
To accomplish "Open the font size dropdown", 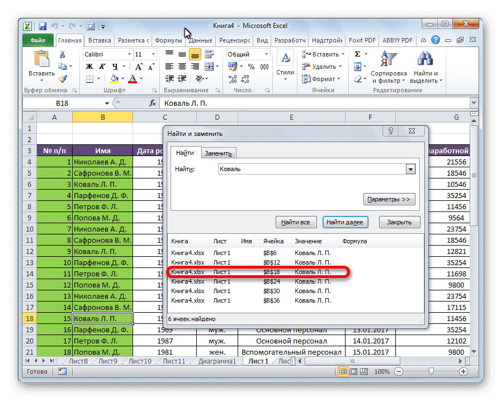I will click(153, 54).
